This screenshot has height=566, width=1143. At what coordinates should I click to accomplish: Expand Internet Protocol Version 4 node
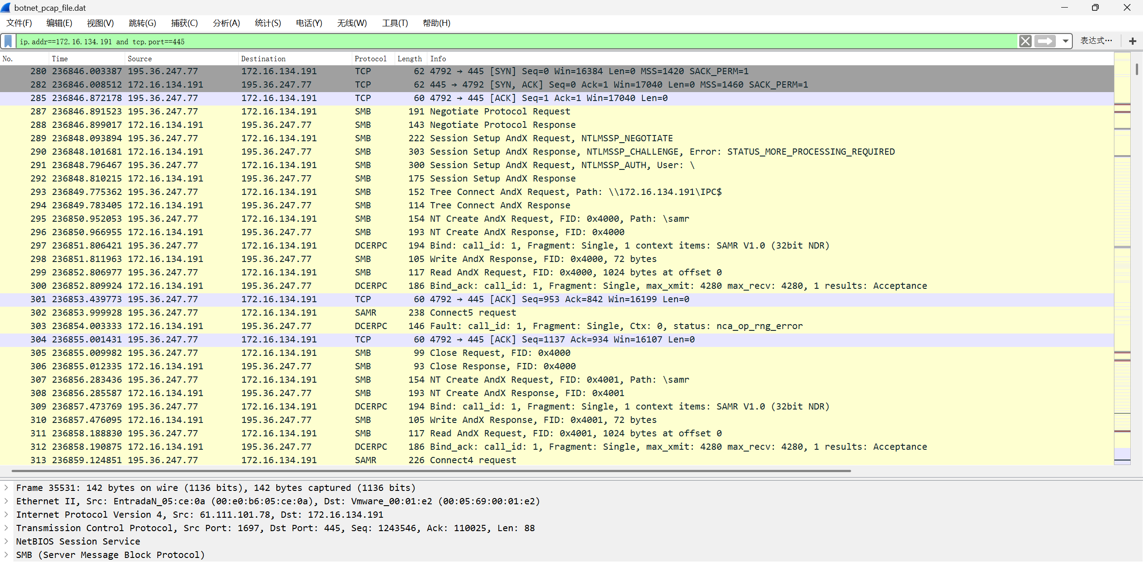(6, 515)
